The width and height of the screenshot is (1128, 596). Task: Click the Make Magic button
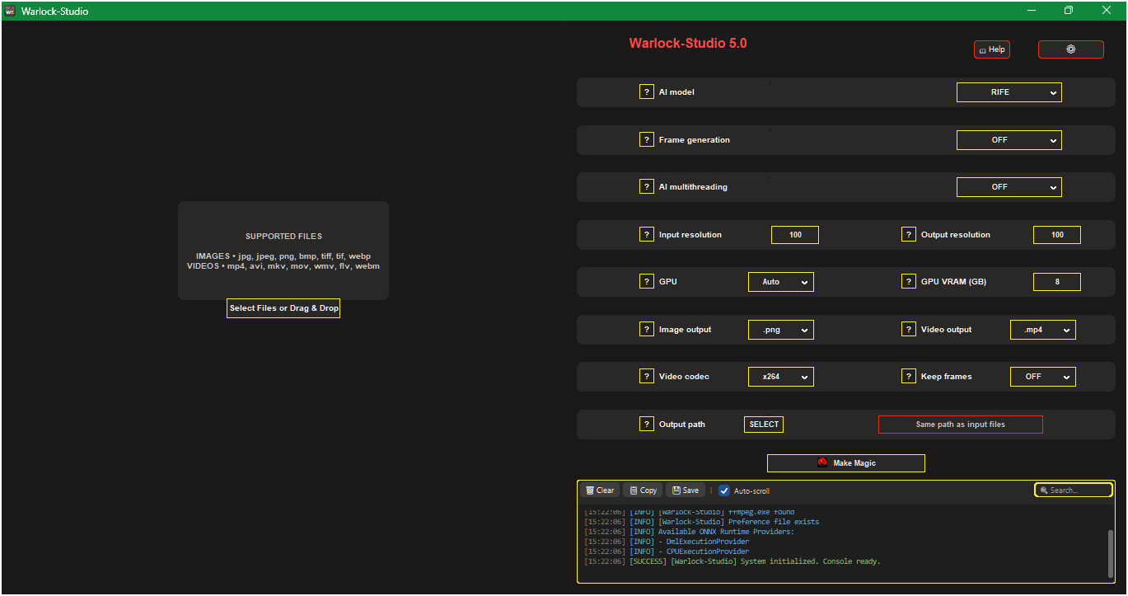pos(845,463)
